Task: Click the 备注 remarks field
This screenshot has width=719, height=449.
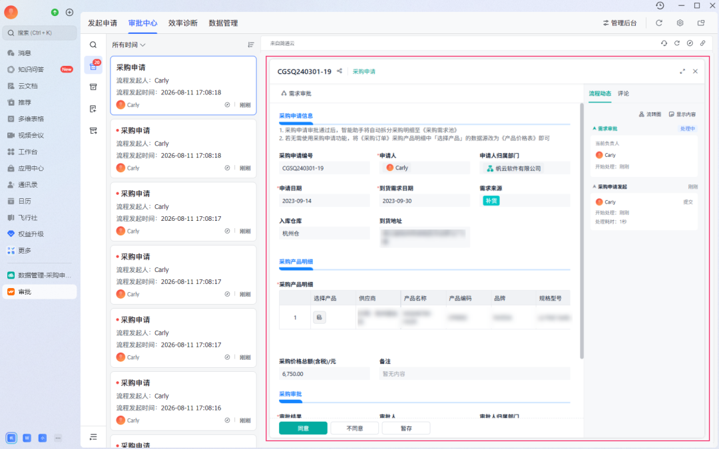Action: coord(475,374)
